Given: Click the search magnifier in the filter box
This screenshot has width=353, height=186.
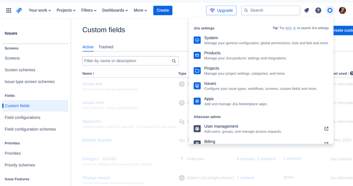Looking at the screenshot, I should tap(174, 61).
